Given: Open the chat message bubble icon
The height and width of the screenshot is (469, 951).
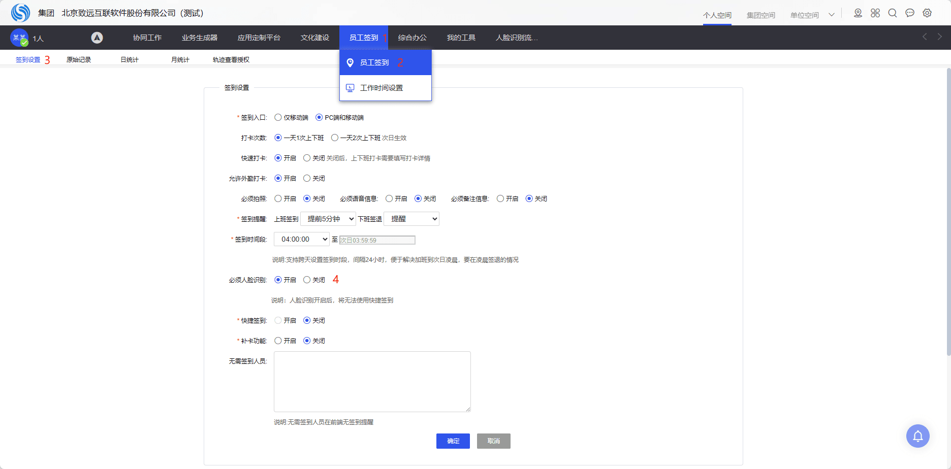Looking at the screenshot, I should coord(910,13).
